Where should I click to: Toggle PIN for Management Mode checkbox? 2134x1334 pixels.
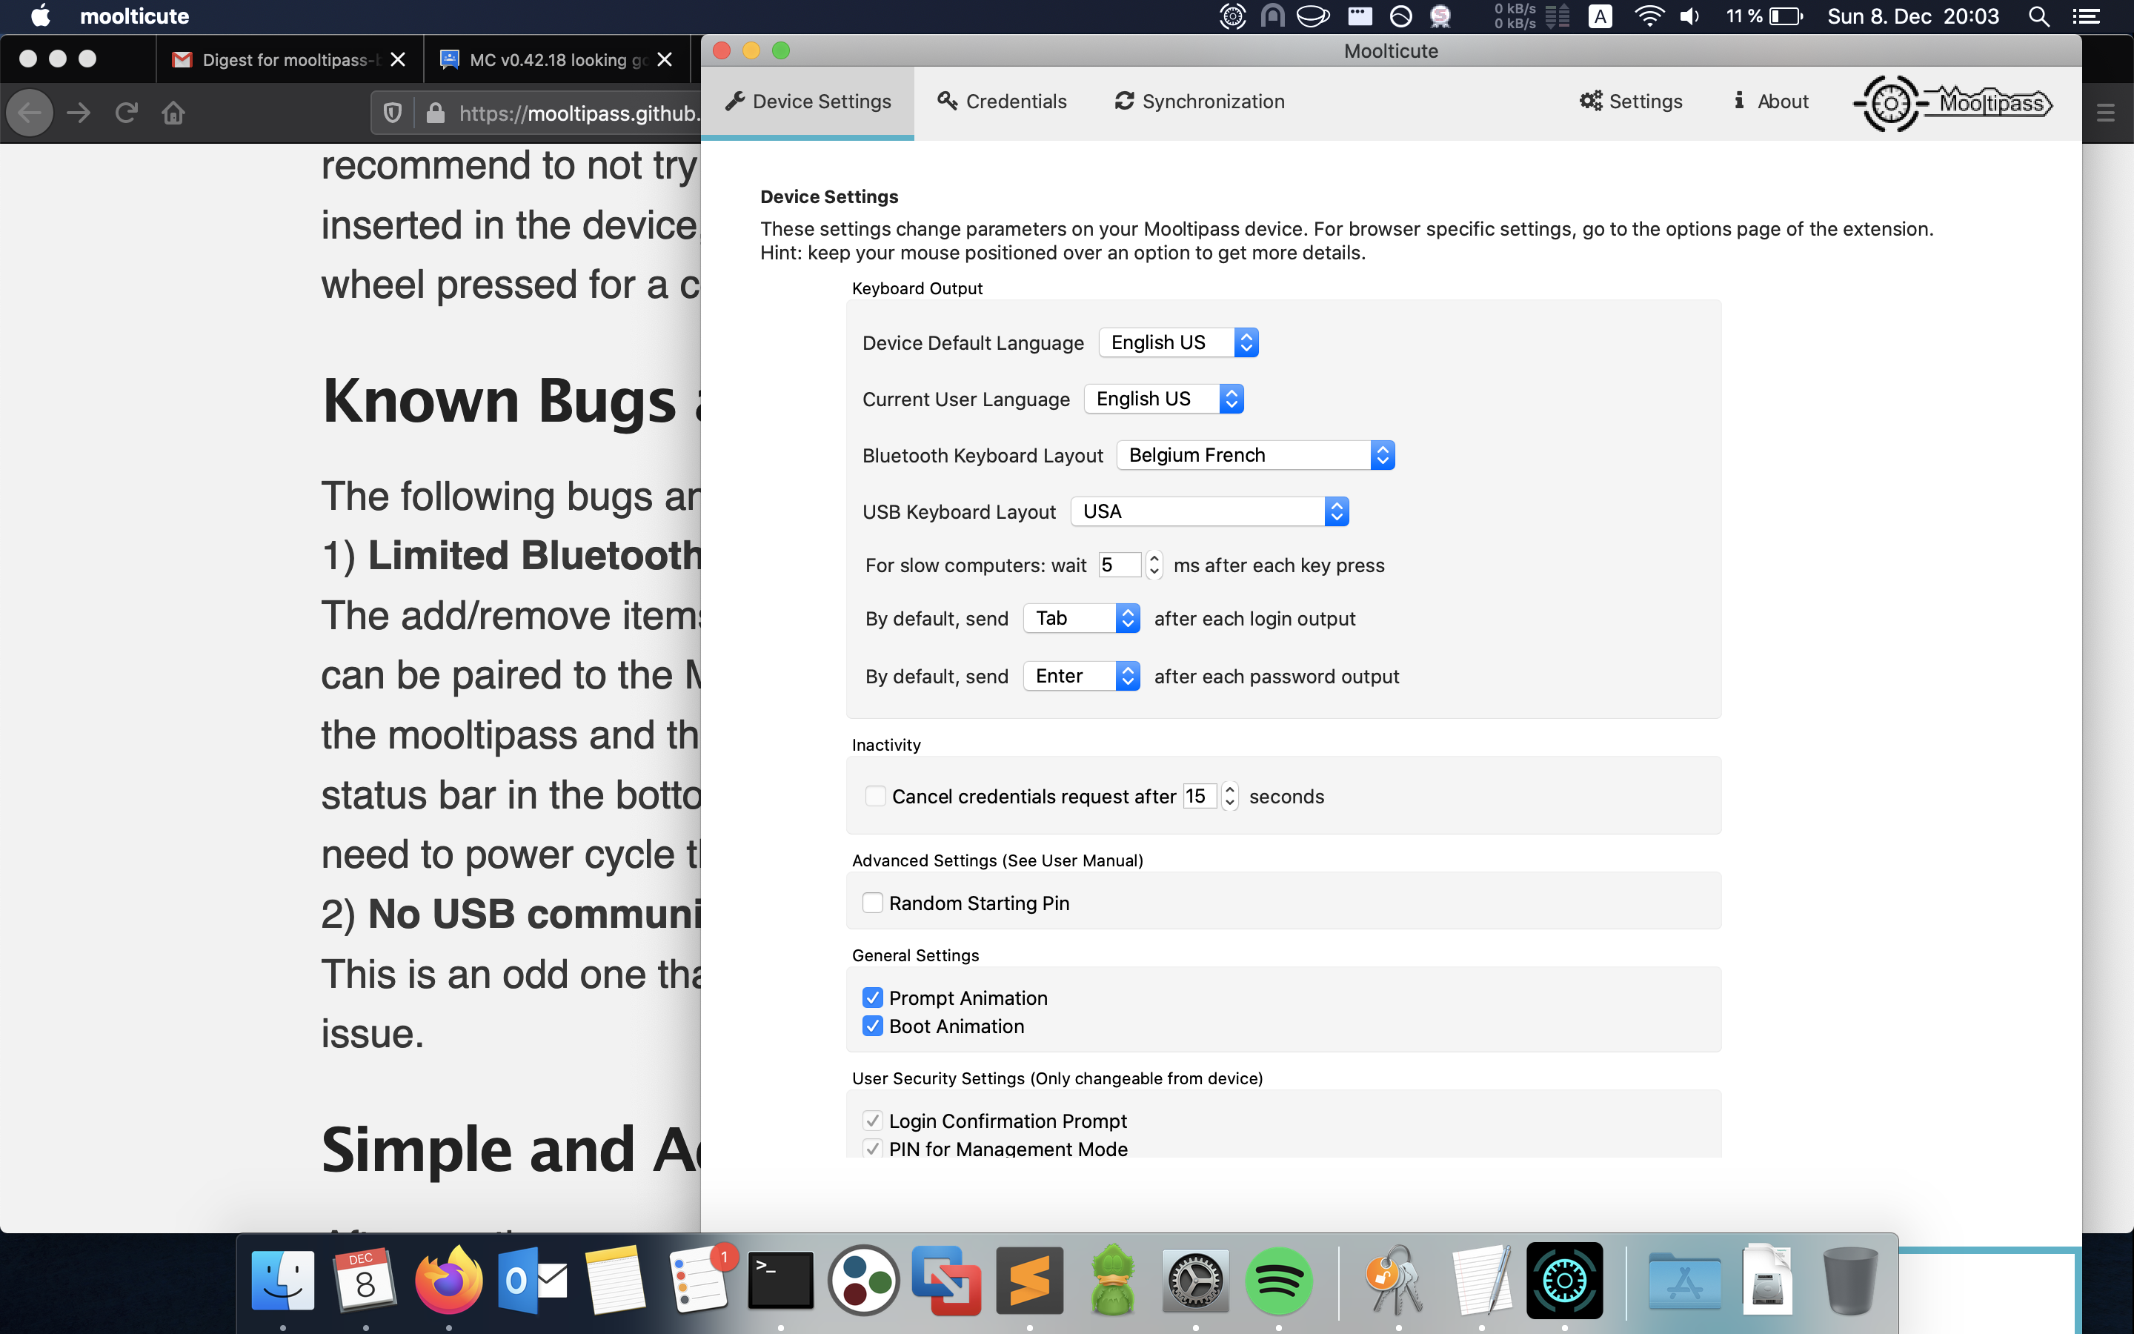[x=872, y=1149]
